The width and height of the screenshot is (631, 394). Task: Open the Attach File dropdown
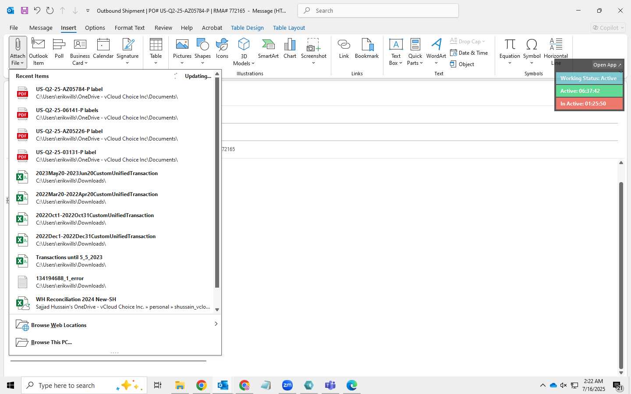(18, 52)
